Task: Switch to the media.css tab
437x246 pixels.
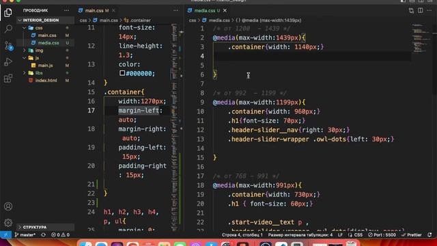Action: [205, 11]
